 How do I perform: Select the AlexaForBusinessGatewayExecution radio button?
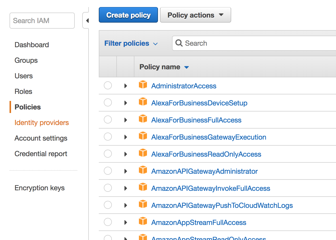[x=108, y=137]
